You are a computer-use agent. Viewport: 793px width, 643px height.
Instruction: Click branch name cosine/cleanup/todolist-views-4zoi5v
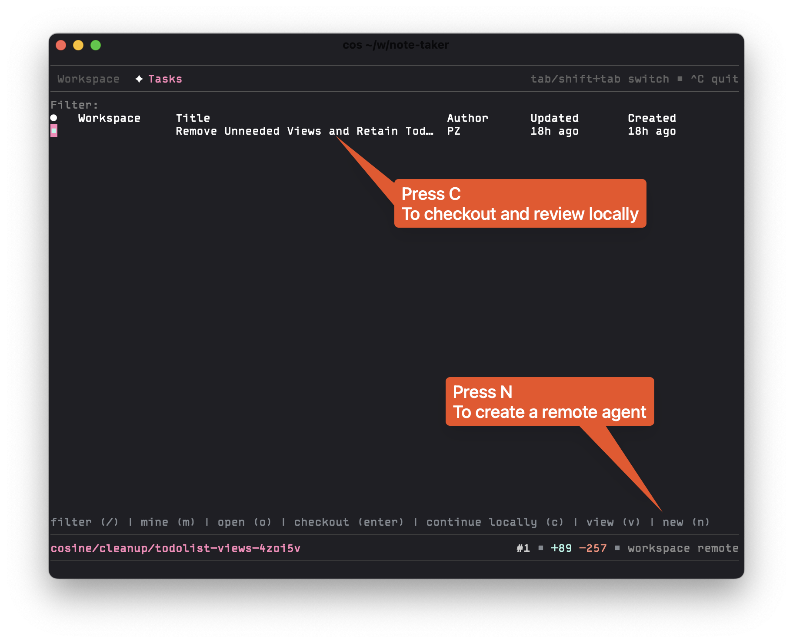[175, 548]
